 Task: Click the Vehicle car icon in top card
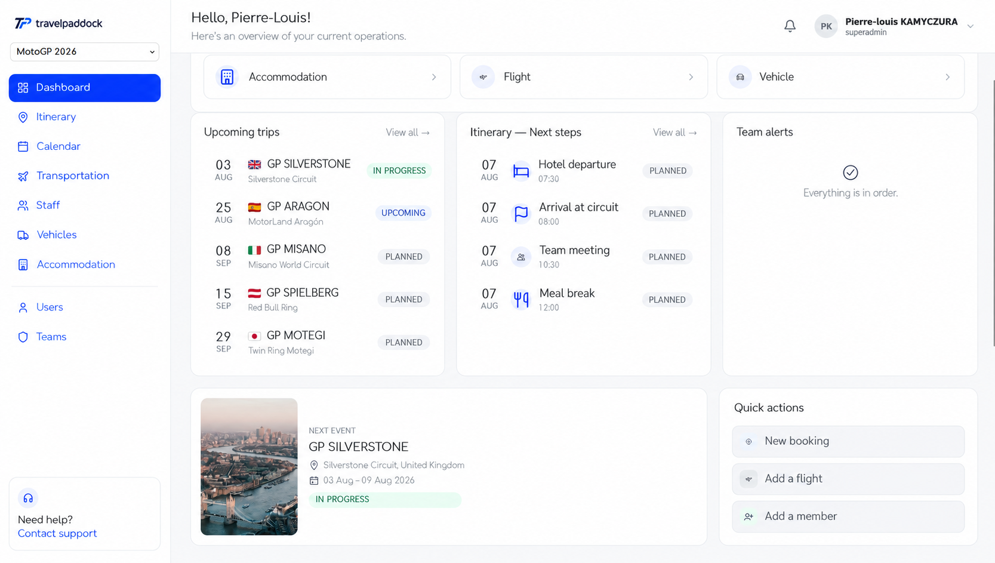[740, 77]
